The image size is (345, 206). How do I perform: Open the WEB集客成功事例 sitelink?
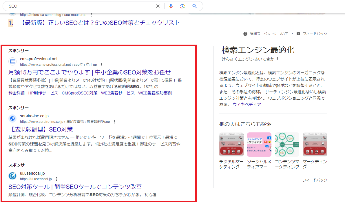click(x=155, y=93)
